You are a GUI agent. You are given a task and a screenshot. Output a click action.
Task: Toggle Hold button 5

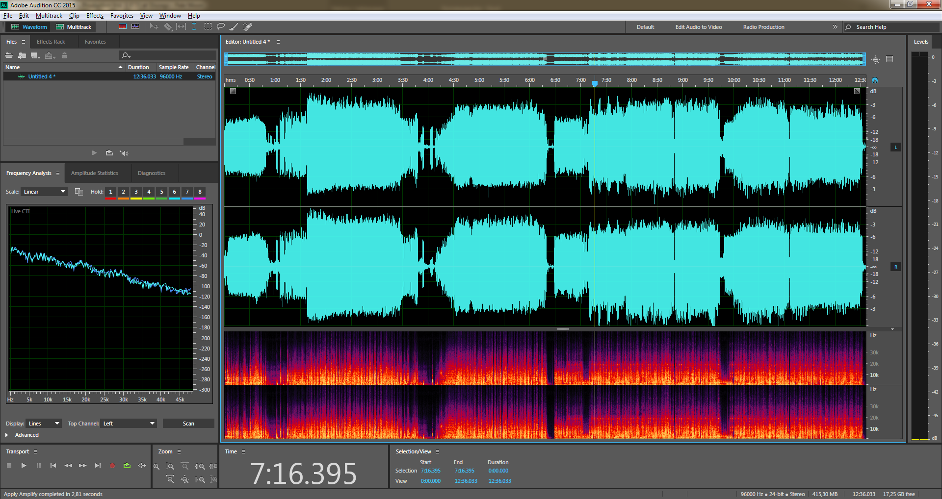point(161,192)
